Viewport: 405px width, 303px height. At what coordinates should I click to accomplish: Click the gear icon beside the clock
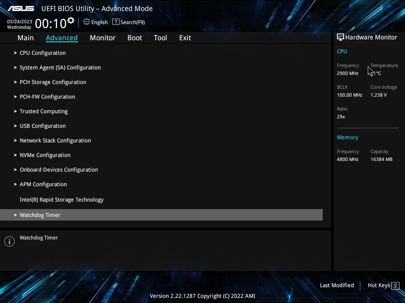point(71,21)
